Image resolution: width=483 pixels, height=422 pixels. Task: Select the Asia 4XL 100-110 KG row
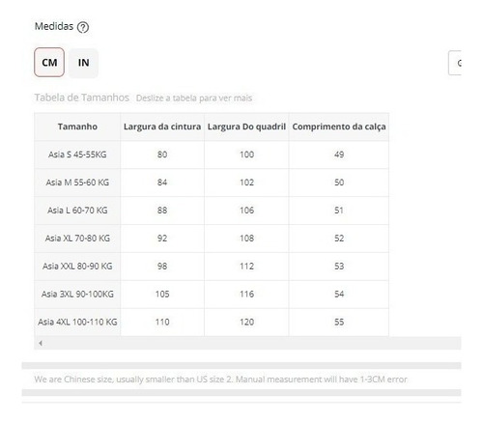coord(212,323)
